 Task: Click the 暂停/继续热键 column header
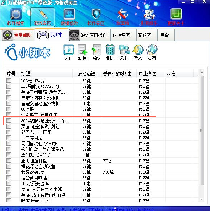pyautogui.click(x=119, y=74)
